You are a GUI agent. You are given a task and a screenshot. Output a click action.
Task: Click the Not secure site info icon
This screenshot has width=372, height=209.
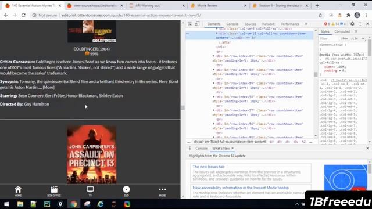(34, 15)
